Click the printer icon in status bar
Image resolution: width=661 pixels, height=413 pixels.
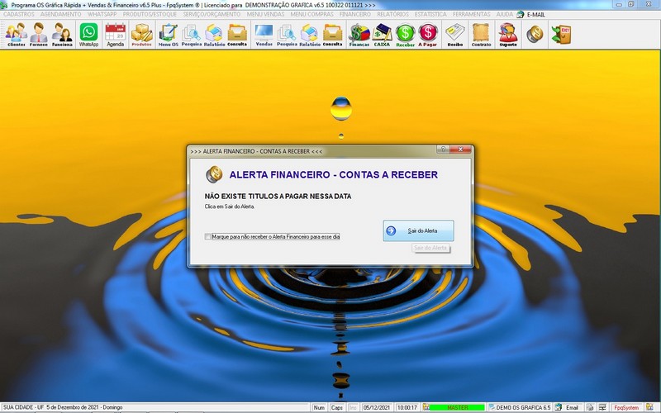coord(590,407)
